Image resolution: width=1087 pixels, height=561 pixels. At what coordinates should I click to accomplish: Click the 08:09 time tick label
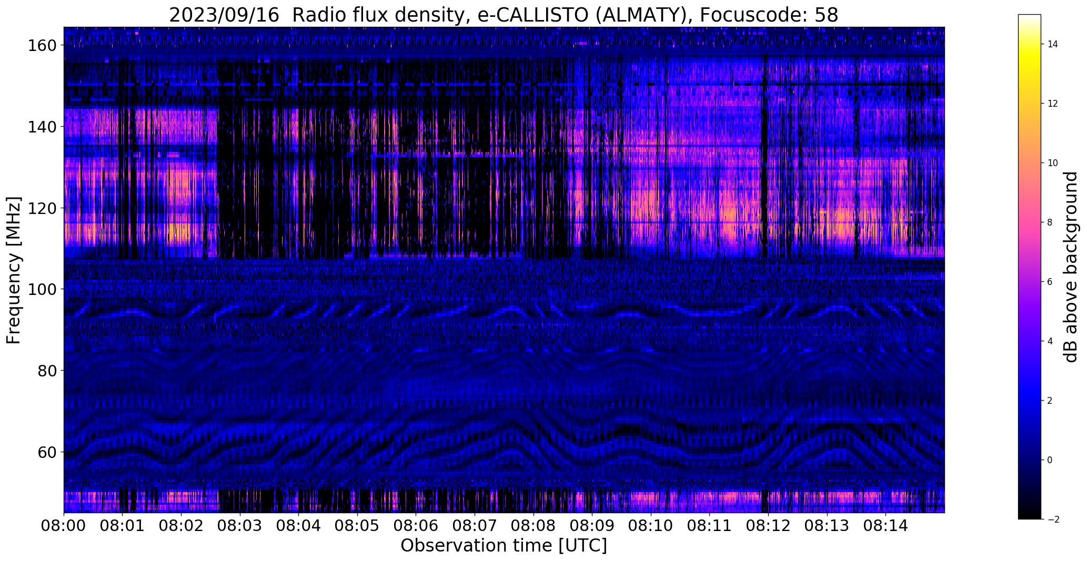point(592,526)
